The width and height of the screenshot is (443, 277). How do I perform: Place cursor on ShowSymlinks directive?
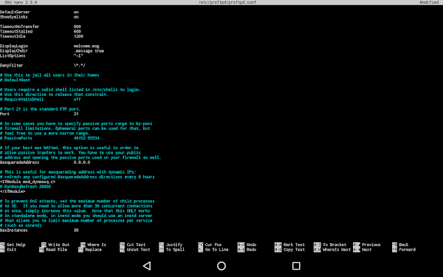pyautogui.click(x=14, y=17)
